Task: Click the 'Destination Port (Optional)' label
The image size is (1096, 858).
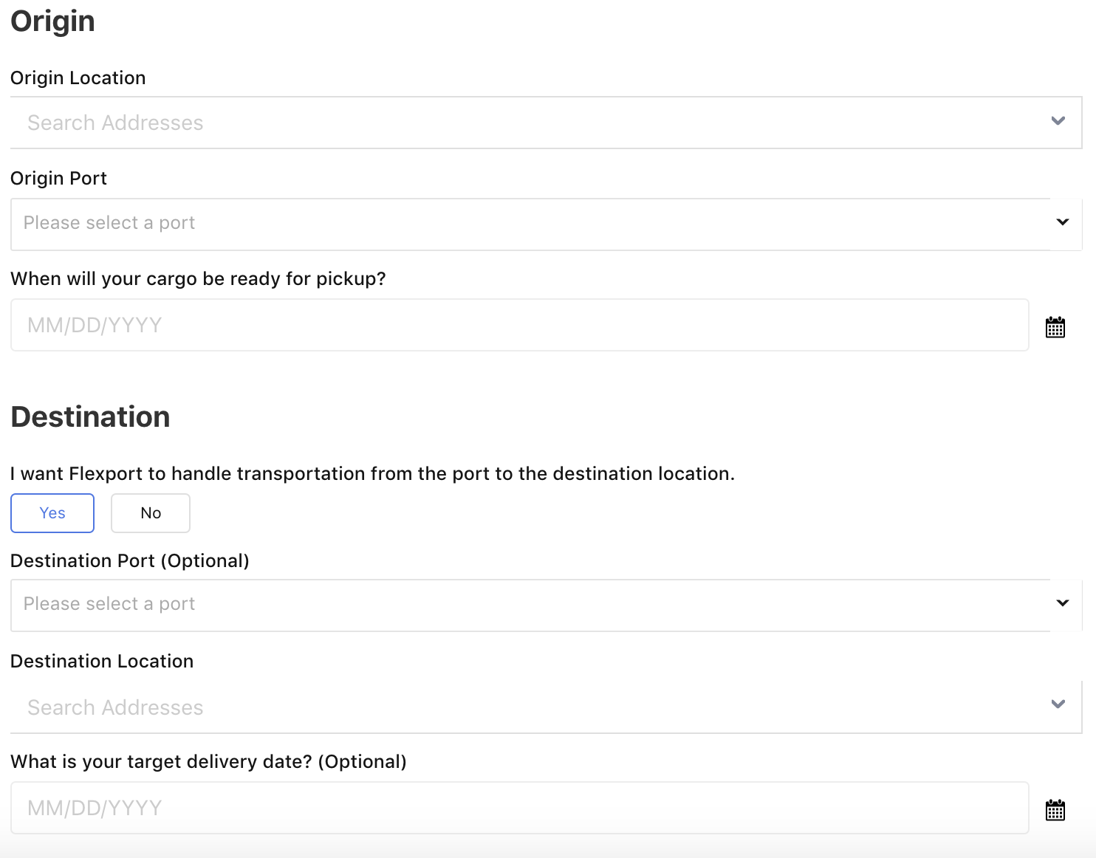Action: tap(130, 561)
